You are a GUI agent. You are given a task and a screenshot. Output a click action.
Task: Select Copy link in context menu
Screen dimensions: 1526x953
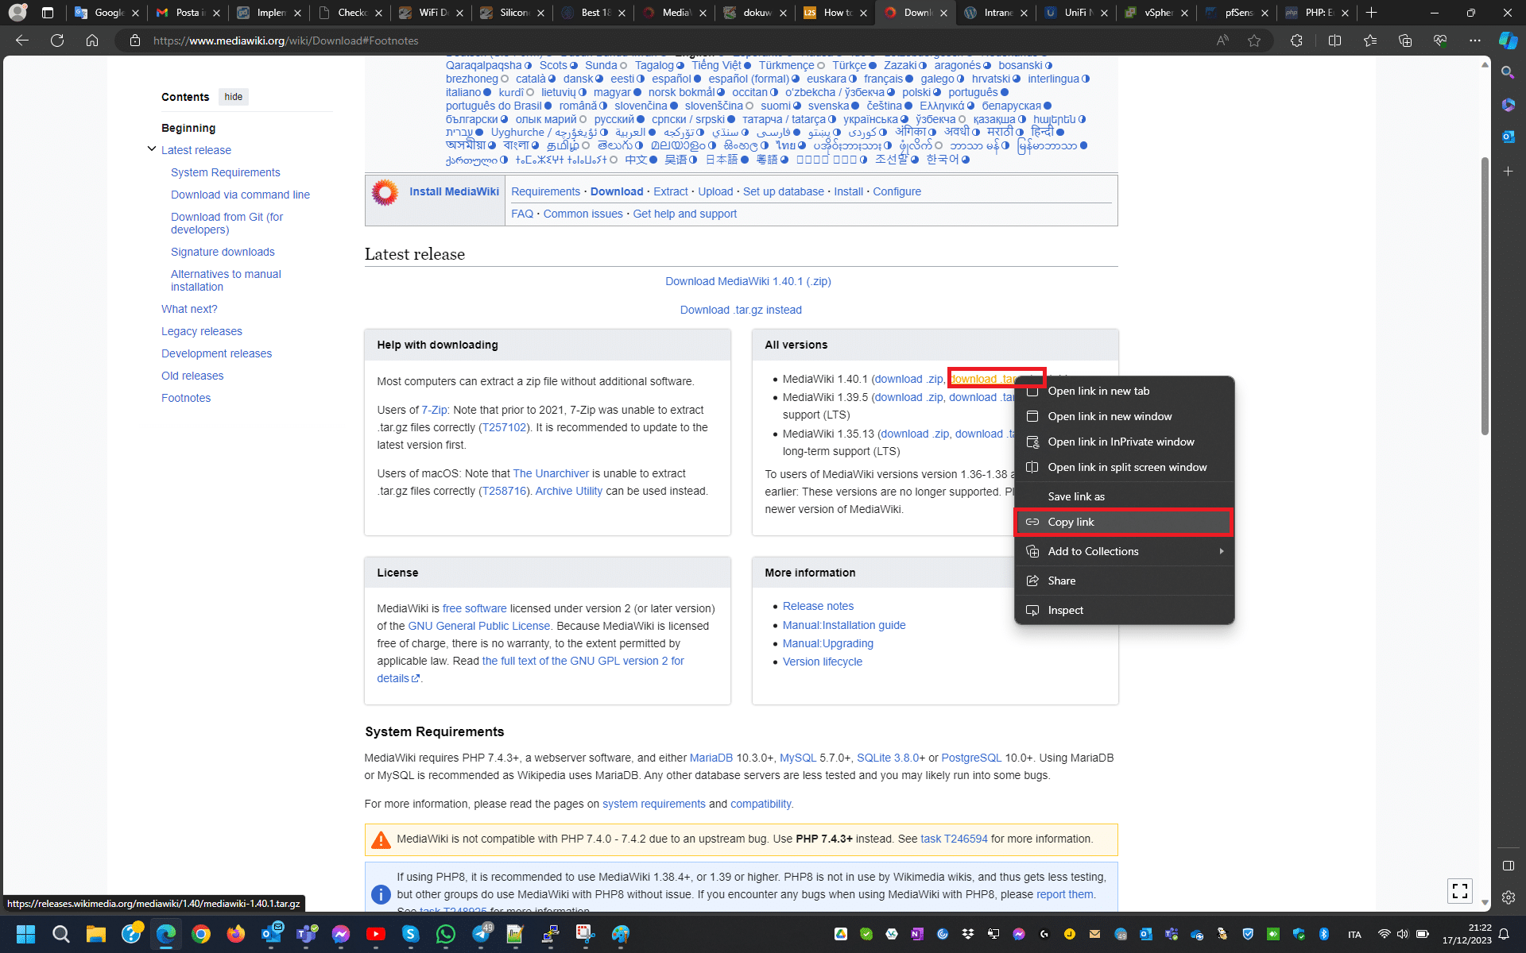(x=1071, y=522)
